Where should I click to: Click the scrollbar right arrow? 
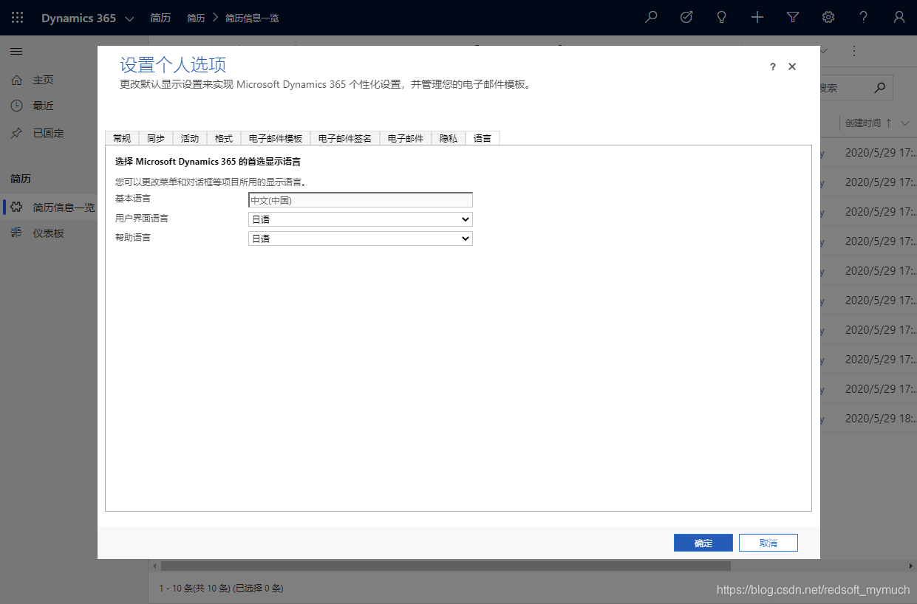click(x=910, y=566)
